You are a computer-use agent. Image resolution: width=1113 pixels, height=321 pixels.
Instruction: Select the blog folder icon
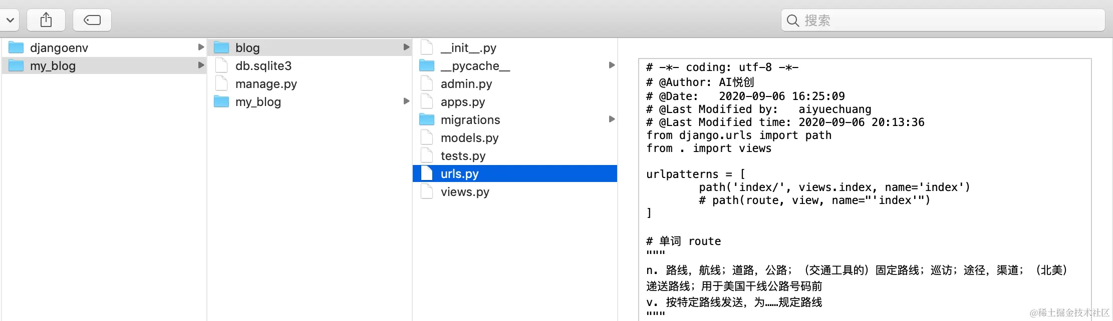(x=221, y=47)
